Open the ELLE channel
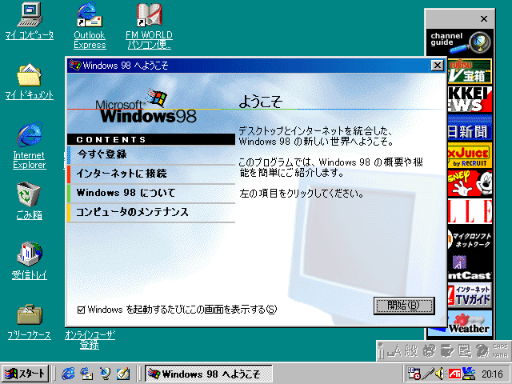 [x=470, y=212]
